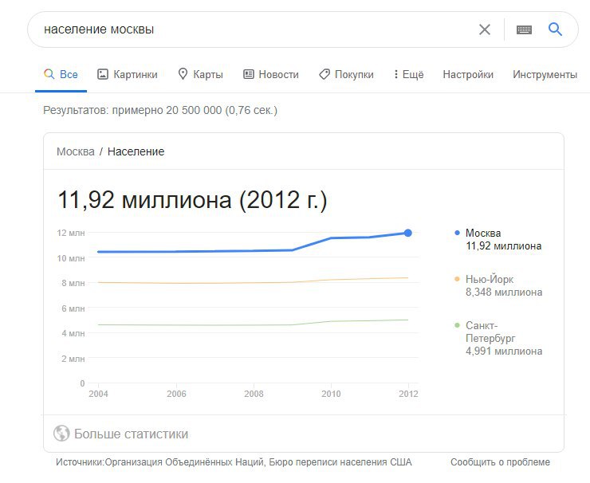Switch to the 'Картинки' tab

coord(128,74)
